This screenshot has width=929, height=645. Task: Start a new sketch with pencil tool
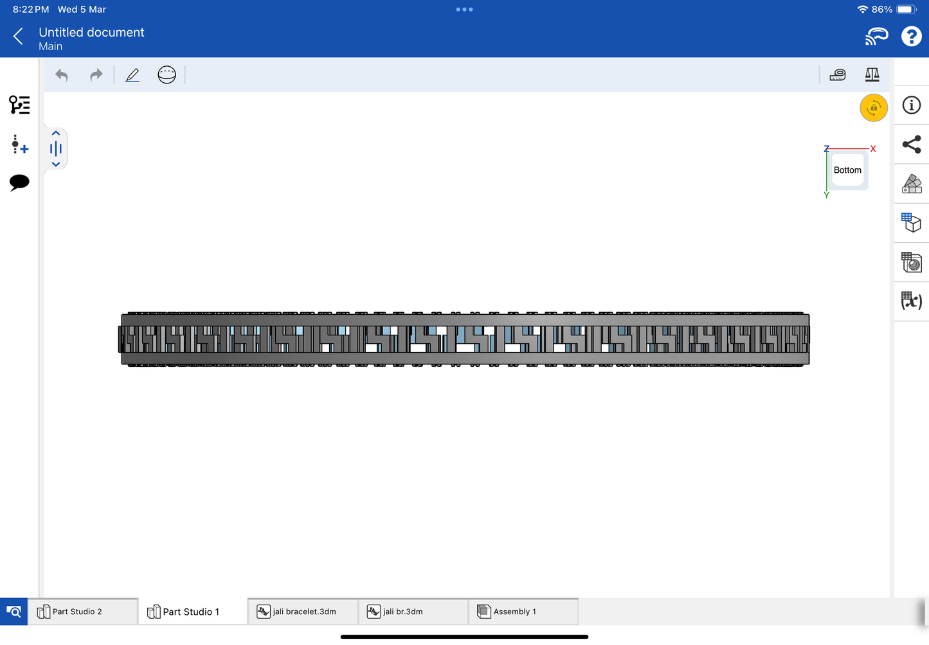point(132,75)
